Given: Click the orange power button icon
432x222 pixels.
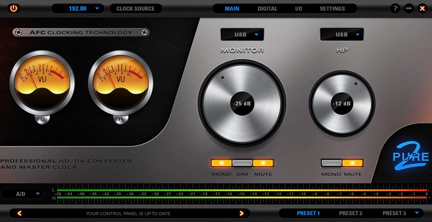Looking at the screenshot, I should click(14, 9).
